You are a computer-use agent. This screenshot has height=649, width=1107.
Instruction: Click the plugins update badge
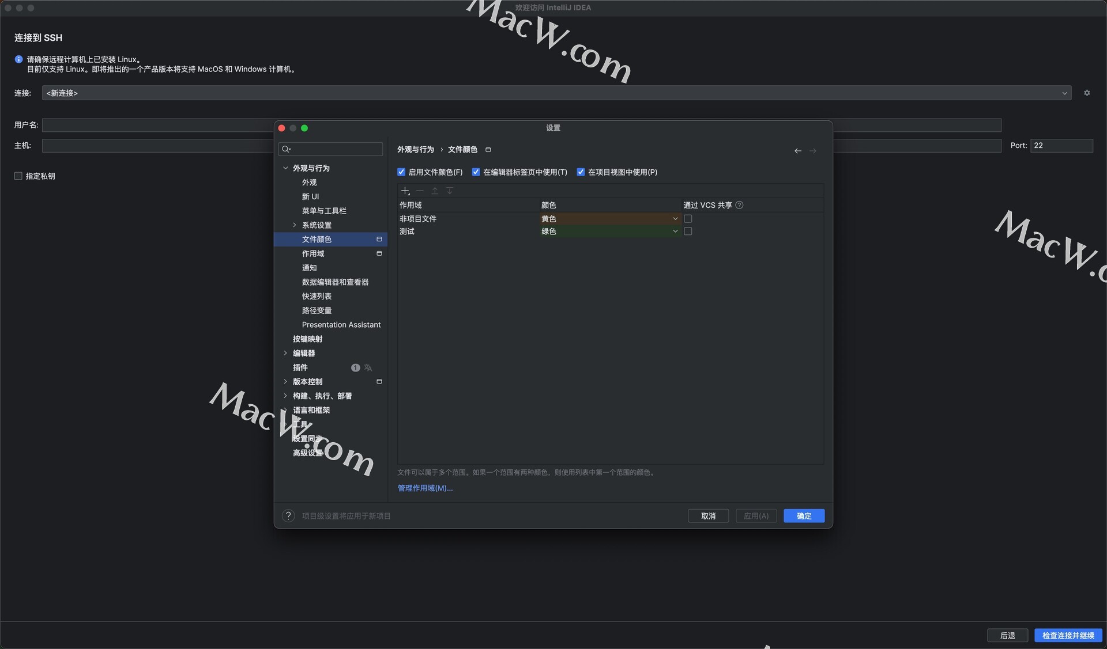pos(356,367)
